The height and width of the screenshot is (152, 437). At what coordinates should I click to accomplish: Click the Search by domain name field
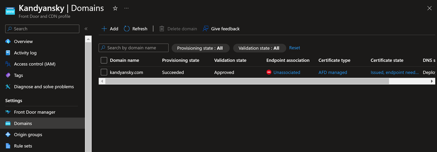tap(133, 48)
